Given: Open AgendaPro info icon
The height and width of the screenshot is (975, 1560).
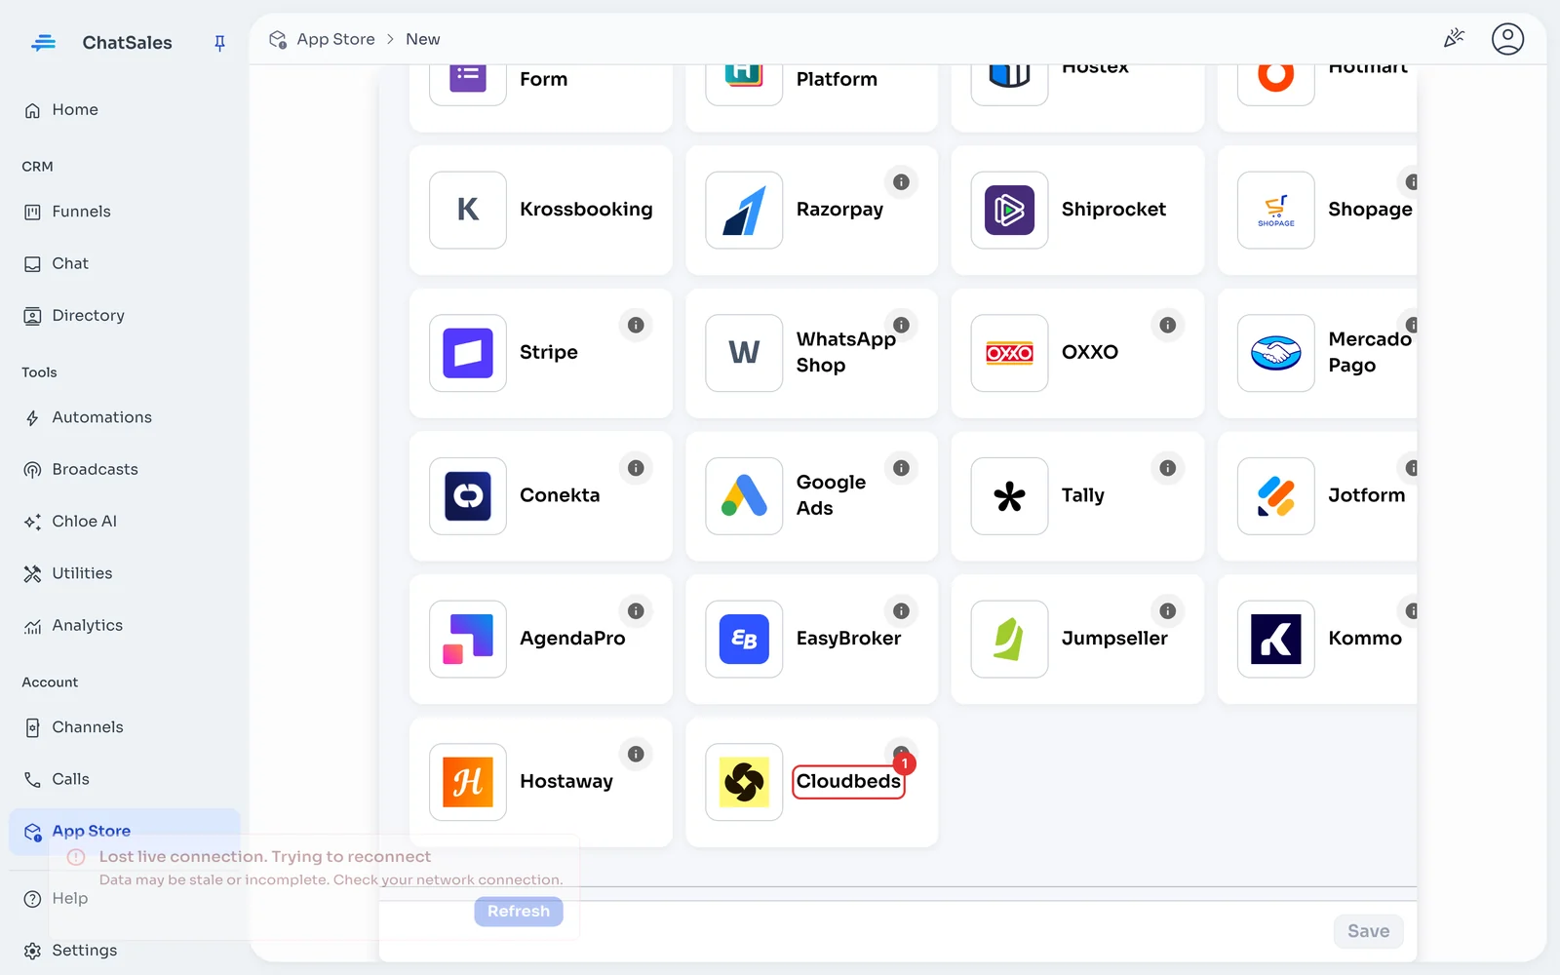Looking at the screenshot, I should pos(636,611).
